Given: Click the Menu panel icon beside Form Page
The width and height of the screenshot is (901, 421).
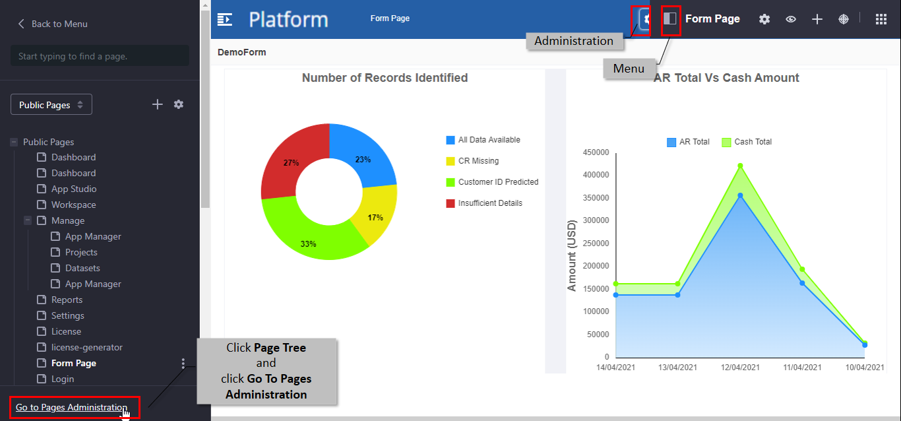Looking at the screenshot, I should coord(670,18).
